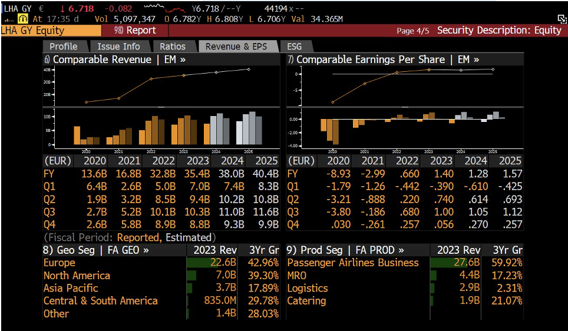Click the LHA GY Equity ticker field
Viewport: 568px width, 331px height.
(x=51, y=31)
